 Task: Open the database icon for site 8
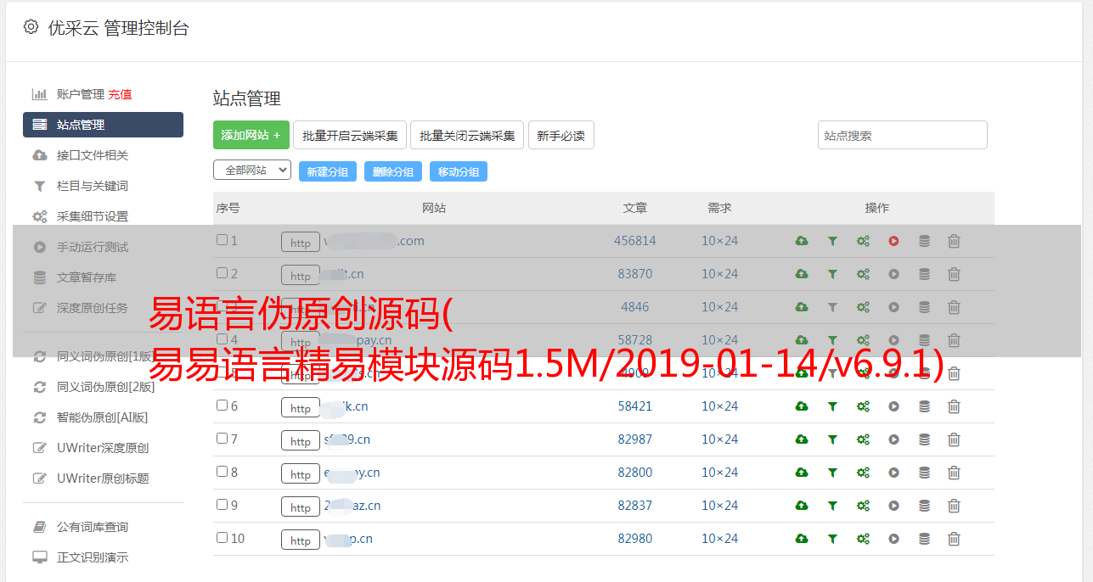[924, 473]
